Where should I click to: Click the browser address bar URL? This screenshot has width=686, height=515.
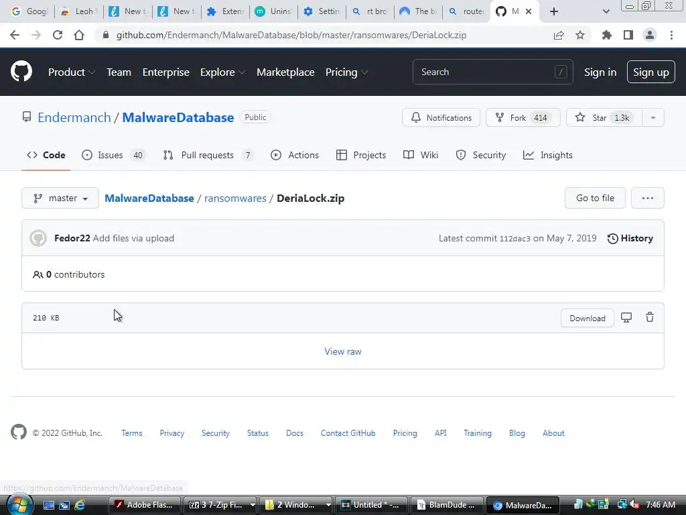pyautogui.click(x=291, y=35)
